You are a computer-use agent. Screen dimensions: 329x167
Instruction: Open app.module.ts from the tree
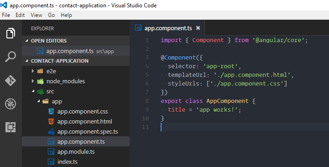pyautogui.click(x=76, y=151)
